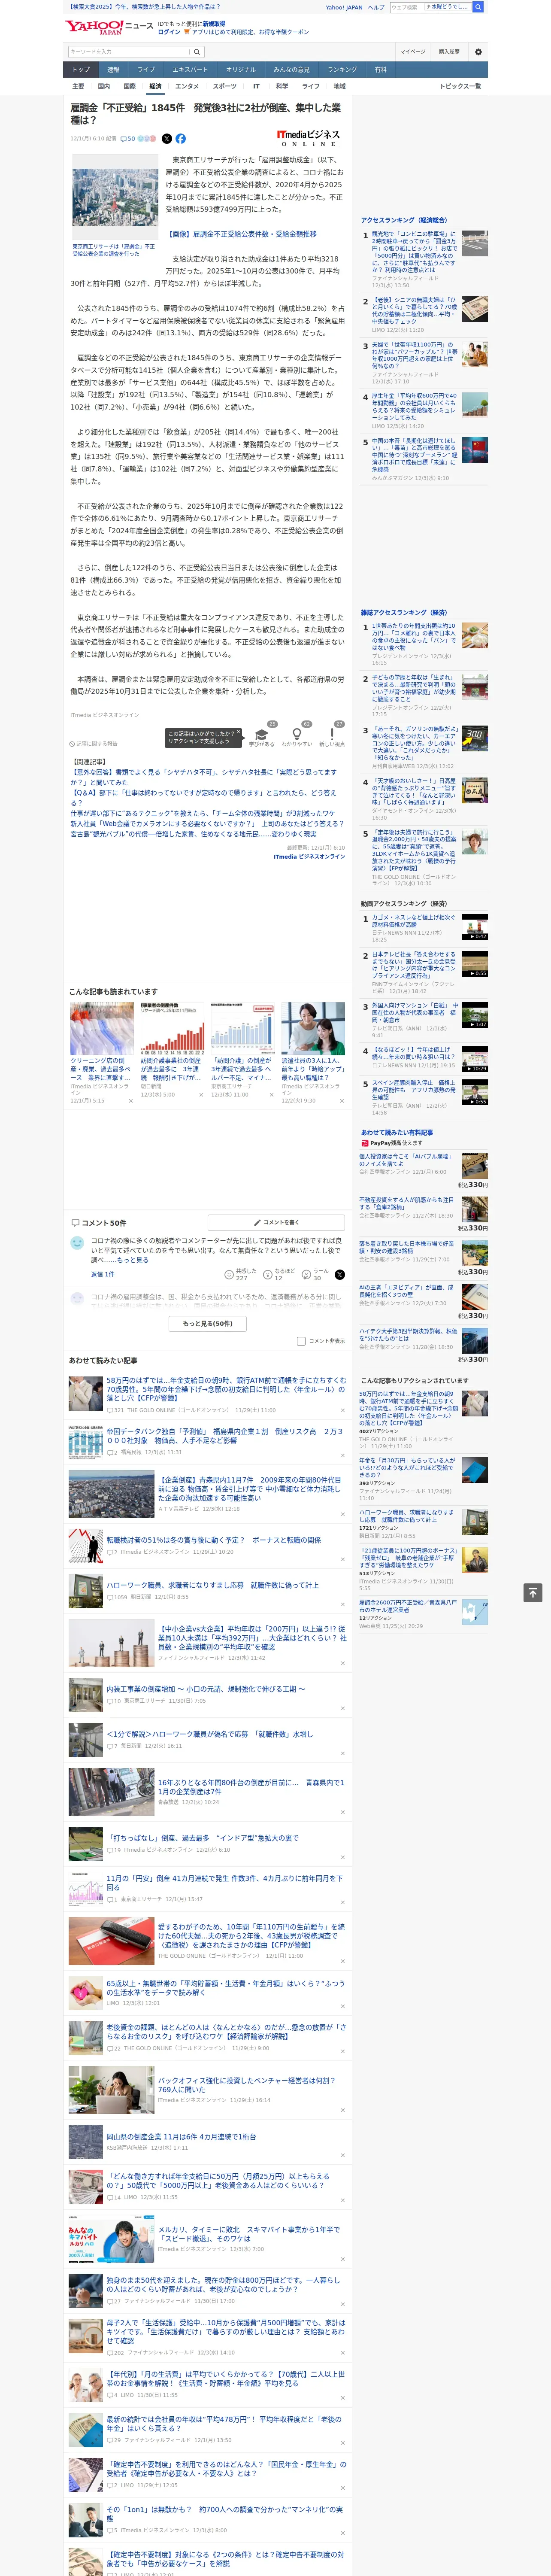
Task: Click the キーワードを入力 search field
Action: click(129, 52)
